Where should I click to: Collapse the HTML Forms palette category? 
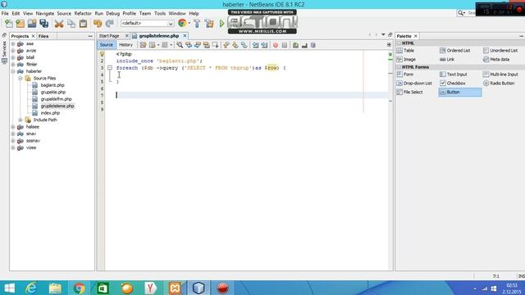(399, 67)
